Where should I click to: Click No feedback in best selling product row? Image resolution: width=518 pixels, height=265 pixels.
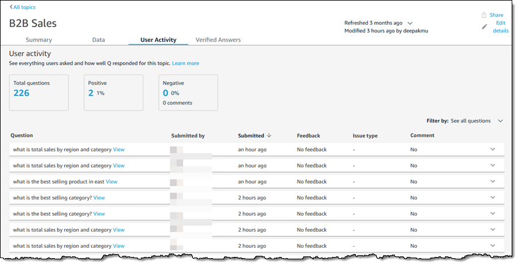[x=311, y=182]
